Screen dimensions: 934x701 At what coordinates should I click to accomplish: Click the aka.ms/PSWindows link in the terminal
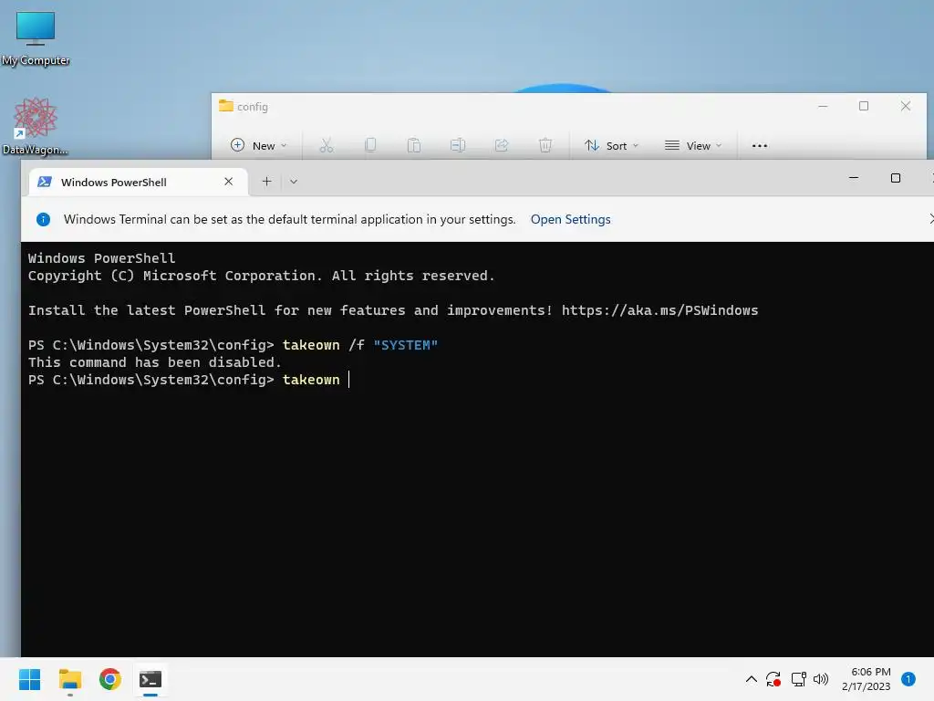coord(660,310)
